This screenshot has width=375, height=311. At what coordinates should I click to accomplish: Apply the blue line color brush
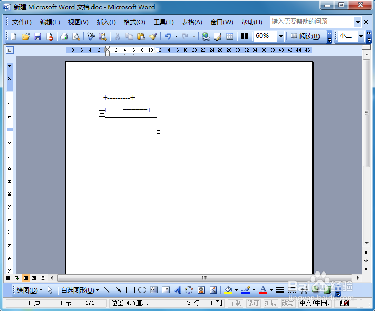click(x=246, y=290)
